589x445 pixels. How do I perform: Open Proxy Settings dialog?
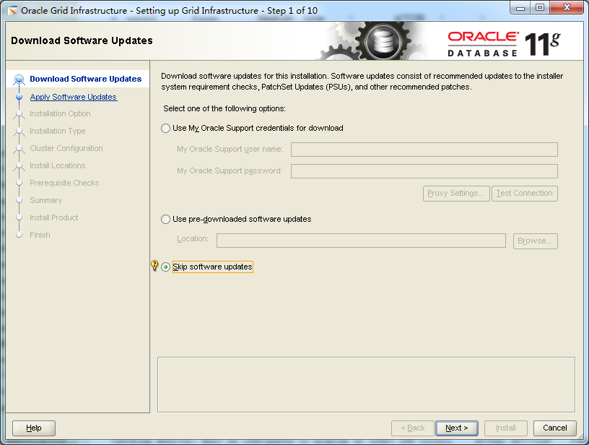coord(456,193)
